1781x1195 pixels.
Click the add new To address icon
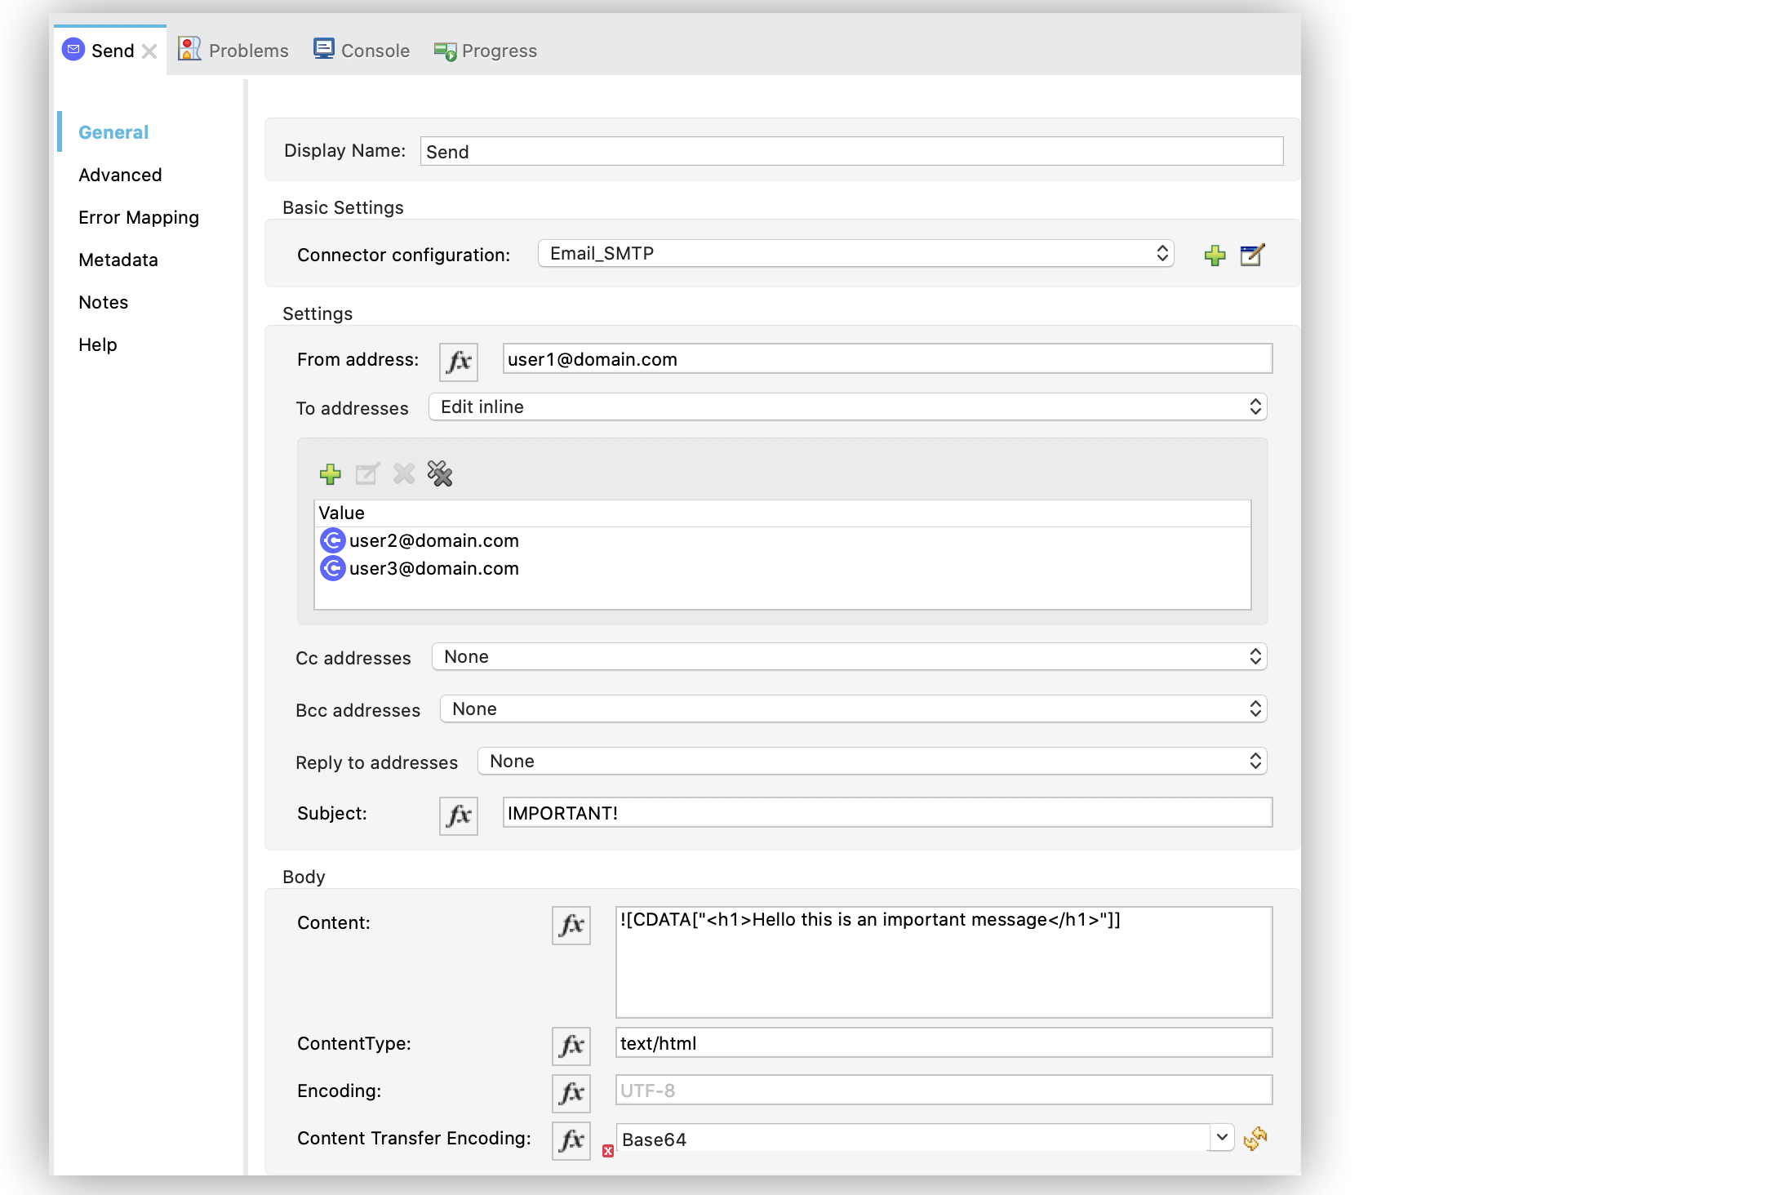(331, 472)
